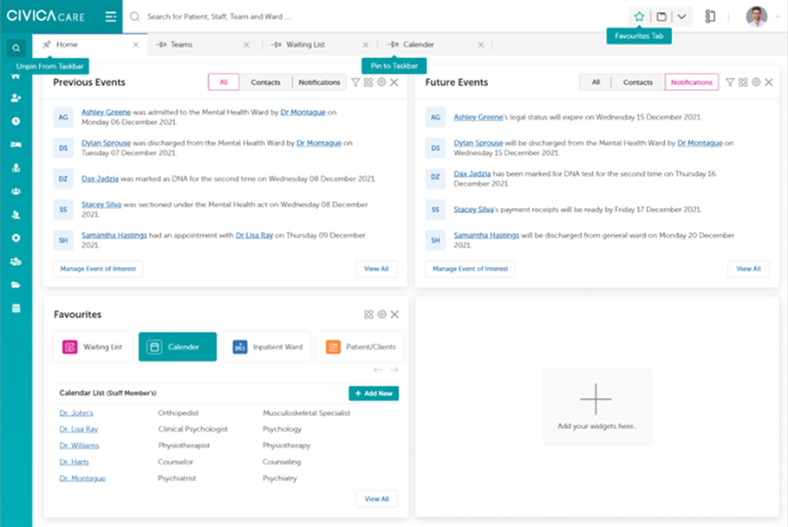
Task: Open the bed inpatient sidebar icon
Action: coord(16,145)
